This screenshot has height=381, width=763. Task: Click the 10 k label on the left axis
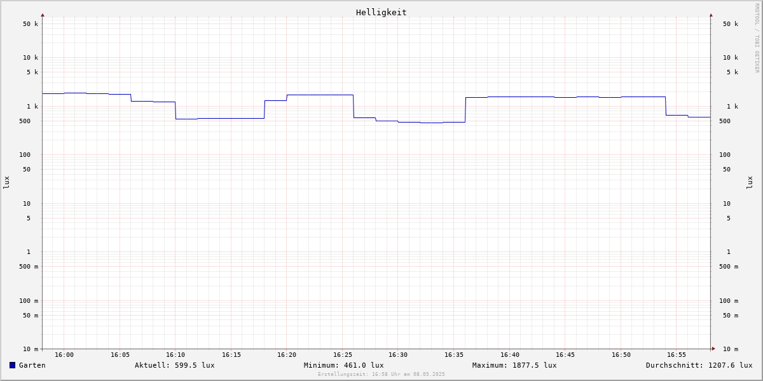(31, 58)
